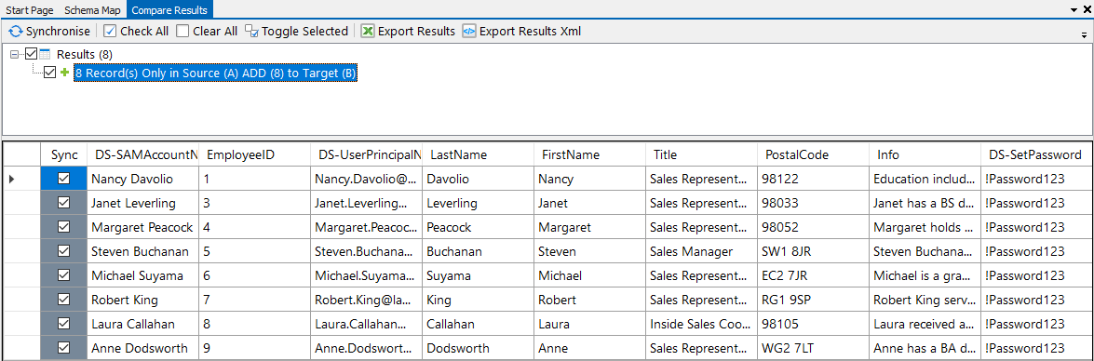1094x361 pixels.
Task: Click the green plus ADD icon
Action: tap(65, 73)
